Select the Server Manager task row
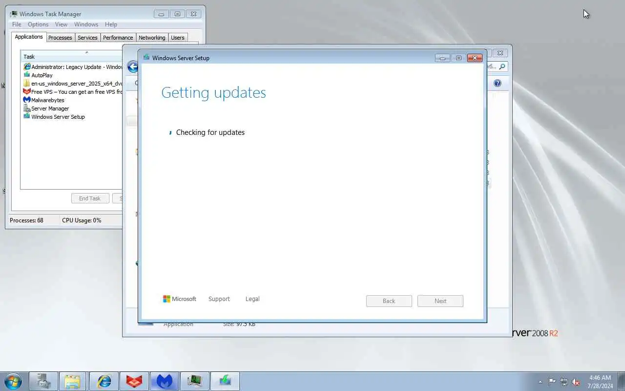The image size is (625, 391). coord(72,109)
